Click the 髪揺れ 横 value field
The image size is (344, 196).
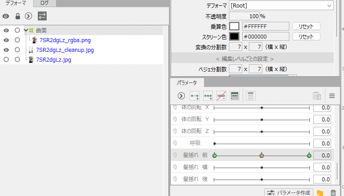point(322,167)
